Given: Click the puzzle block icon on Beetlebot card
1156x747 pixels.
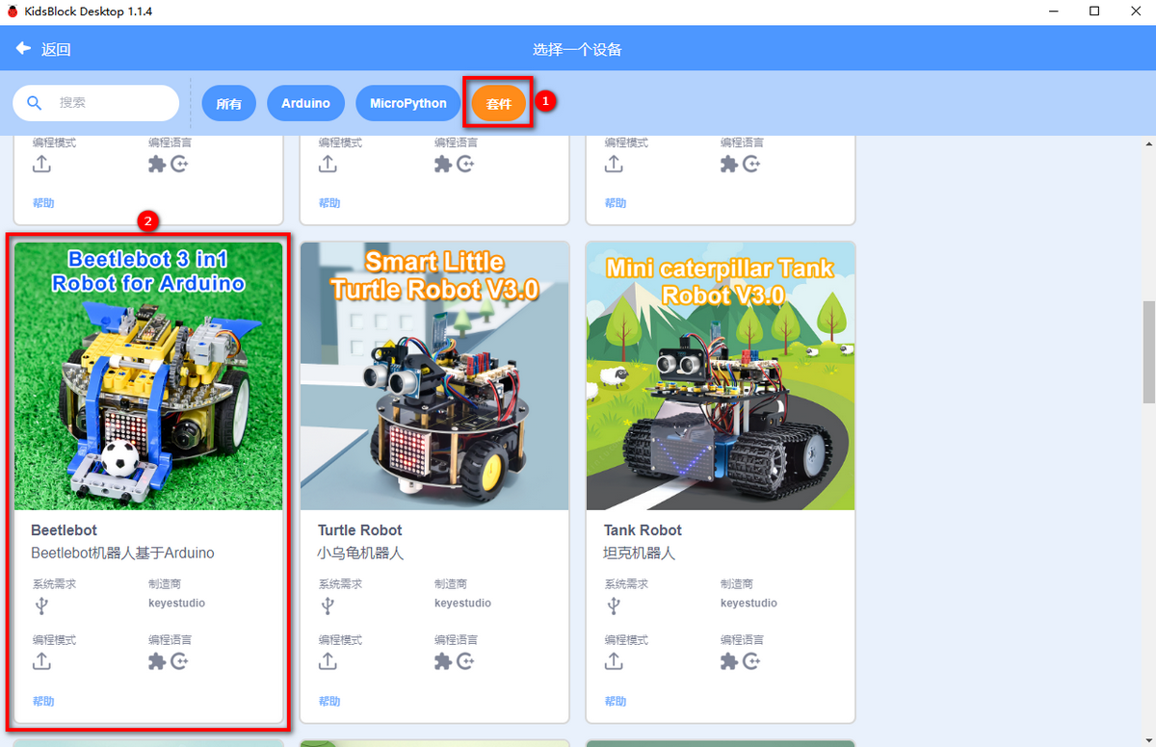Looking at the screenshot, I should click(157, 661).
